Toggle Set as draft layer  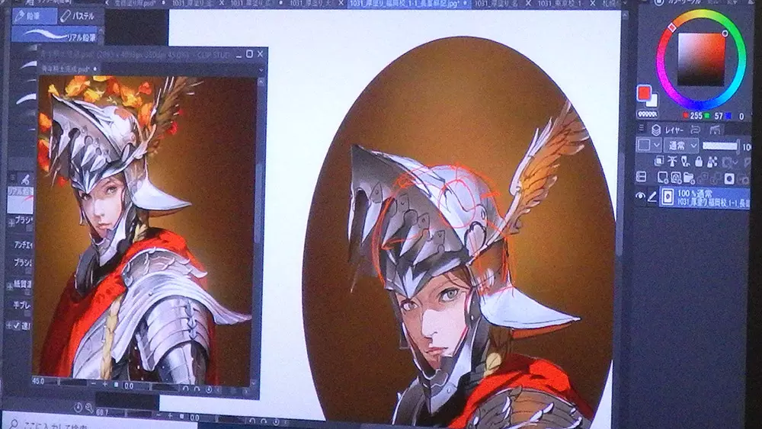685,162
